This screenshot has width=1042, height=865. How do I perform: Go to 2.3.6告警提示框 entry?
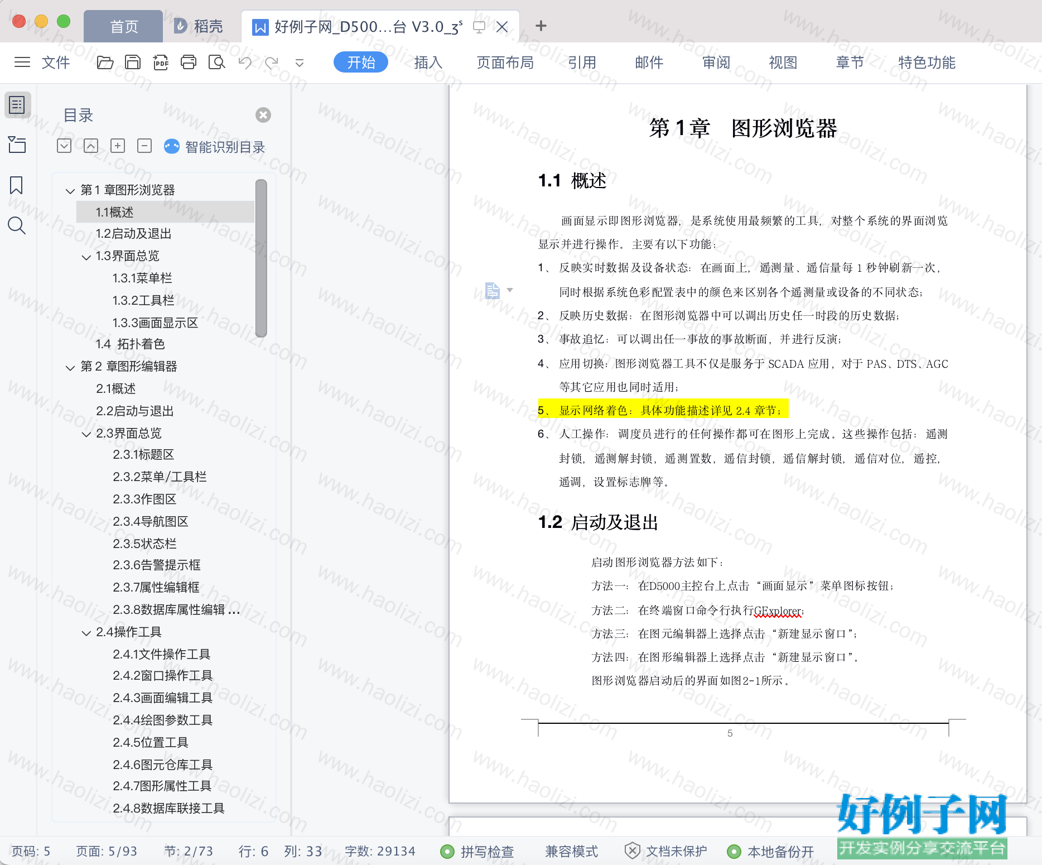tap(157, 565)
